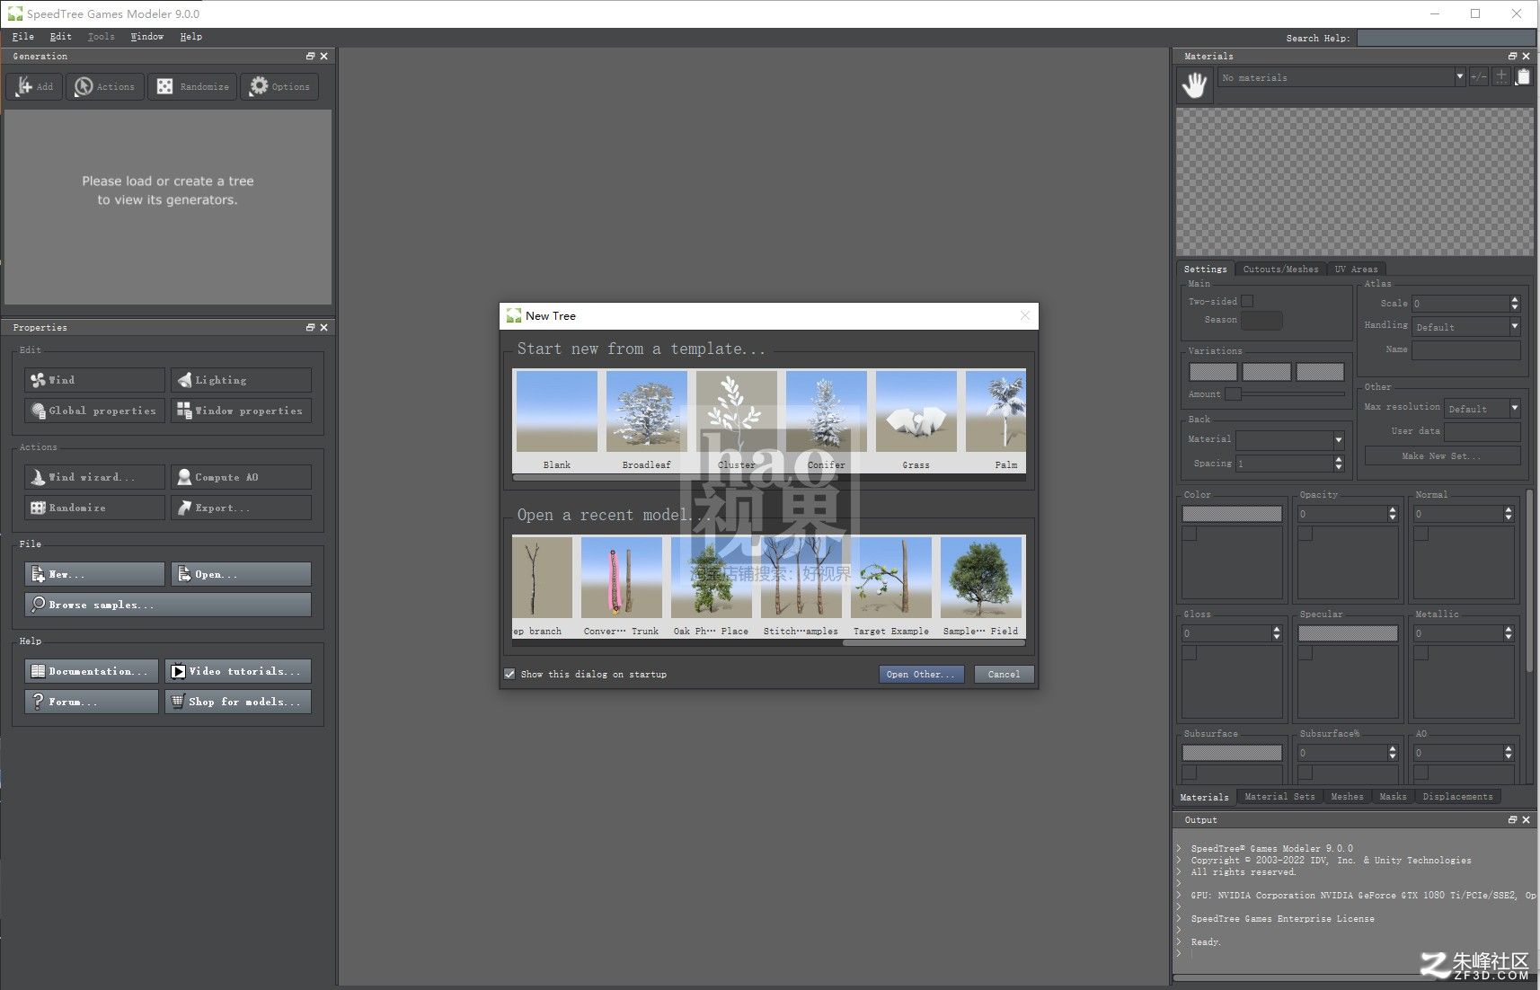Run Compute AO action

241,477
